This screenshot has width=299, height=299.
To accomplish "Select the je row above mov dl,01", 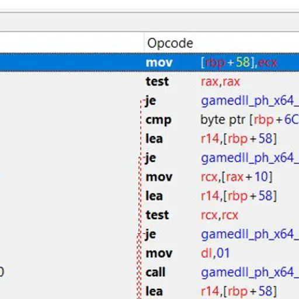I will [149, 234].
